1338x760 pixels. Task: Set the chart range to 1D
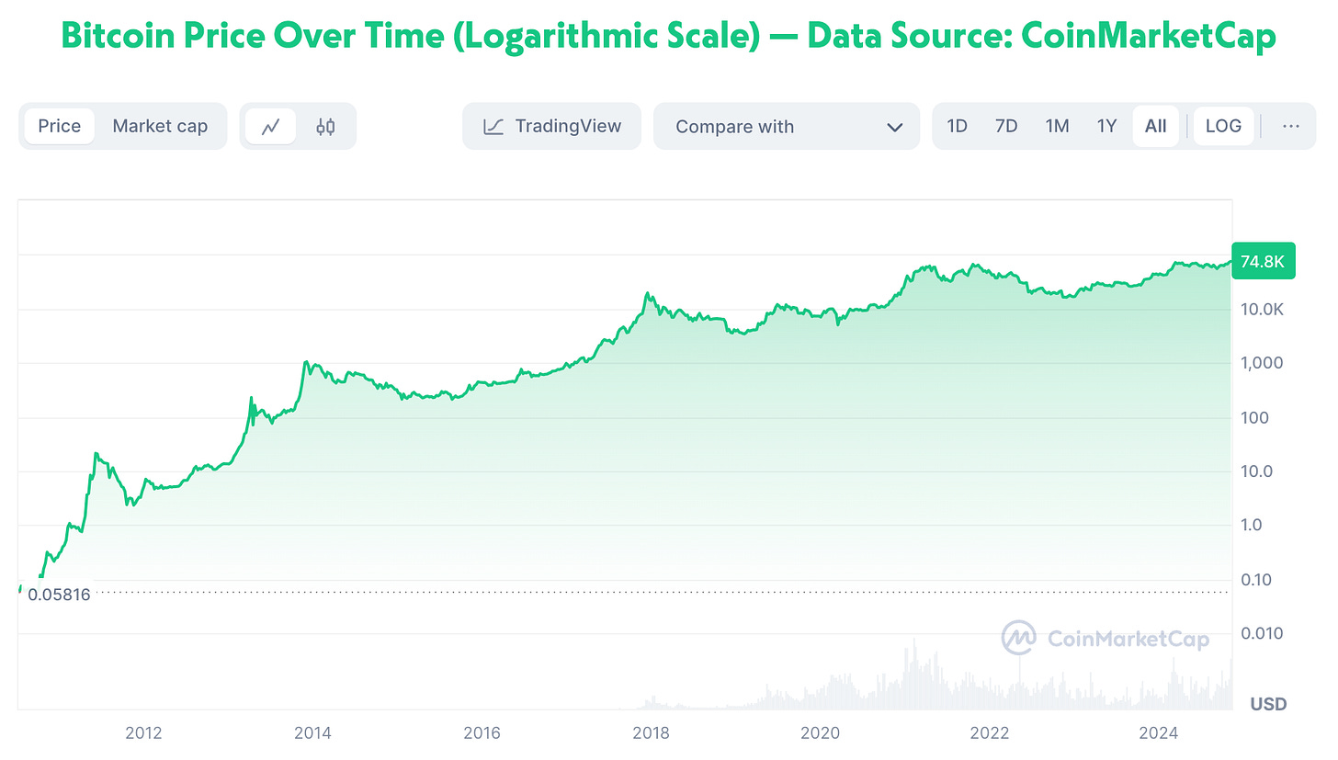[958, 126]
